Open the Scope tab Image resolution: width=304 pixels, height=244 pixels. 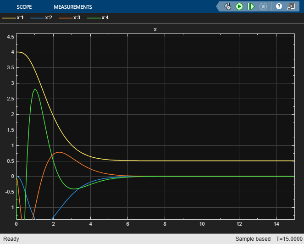[24, 7]
